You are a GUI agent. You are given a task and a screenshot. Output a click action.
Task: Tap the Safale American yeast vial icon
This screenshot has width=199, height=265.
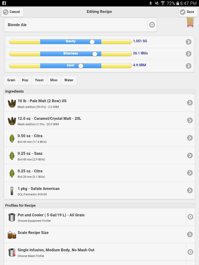[12, 191]
